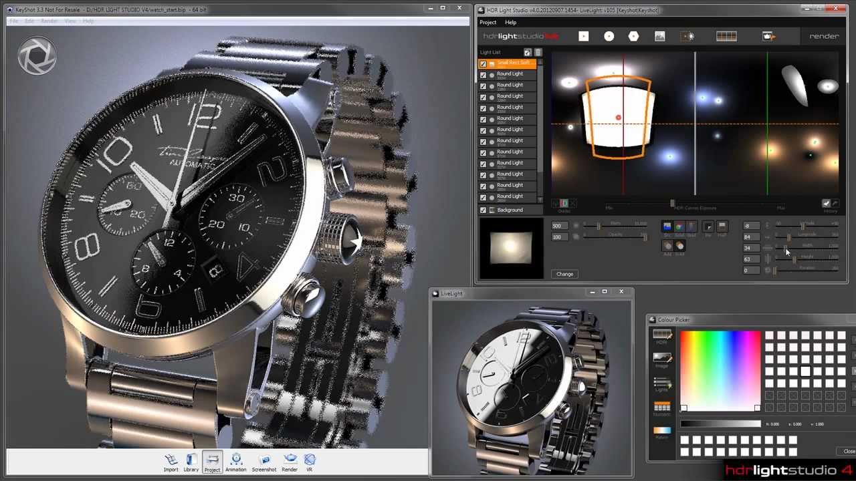
Task: Add a hexagonal light from the toolbar
Action: [634, 36]
